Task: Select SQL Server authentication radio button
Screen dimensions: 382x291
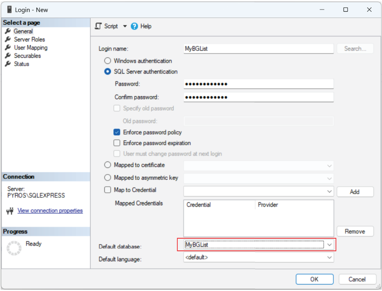Action: (107, 72)
